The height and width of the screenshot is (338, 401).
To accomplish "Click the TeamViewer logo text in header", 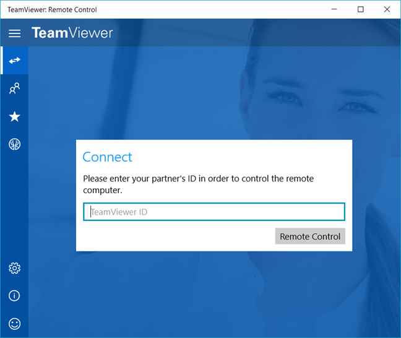I will tap(72, 33).
